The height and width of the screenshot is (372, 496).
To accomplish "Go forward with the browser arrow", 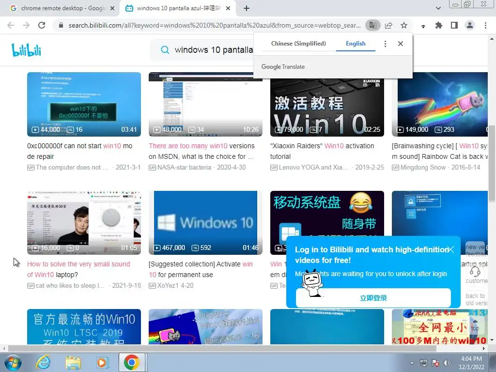I will pyautogui.click(x=26, y=25).
